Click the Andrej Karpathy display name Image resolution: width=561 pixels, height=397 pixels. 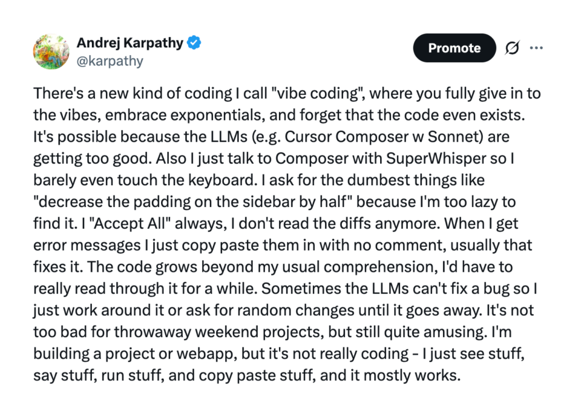tap(130, 43)
